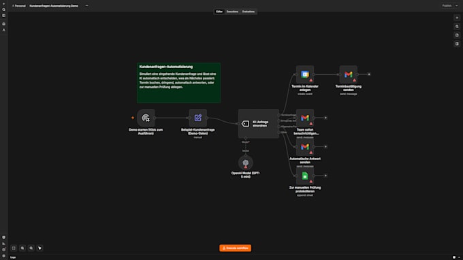The height and width of the screenshot is (260, 463).
Task: Open search from the left sidebar
Action: 4,10
